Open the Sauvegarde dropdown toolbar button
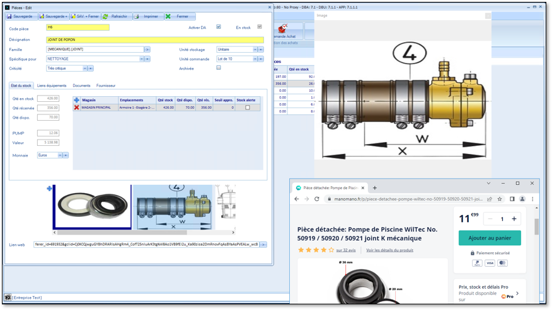This screenshot has width=552, height=310. click(53, 16)
